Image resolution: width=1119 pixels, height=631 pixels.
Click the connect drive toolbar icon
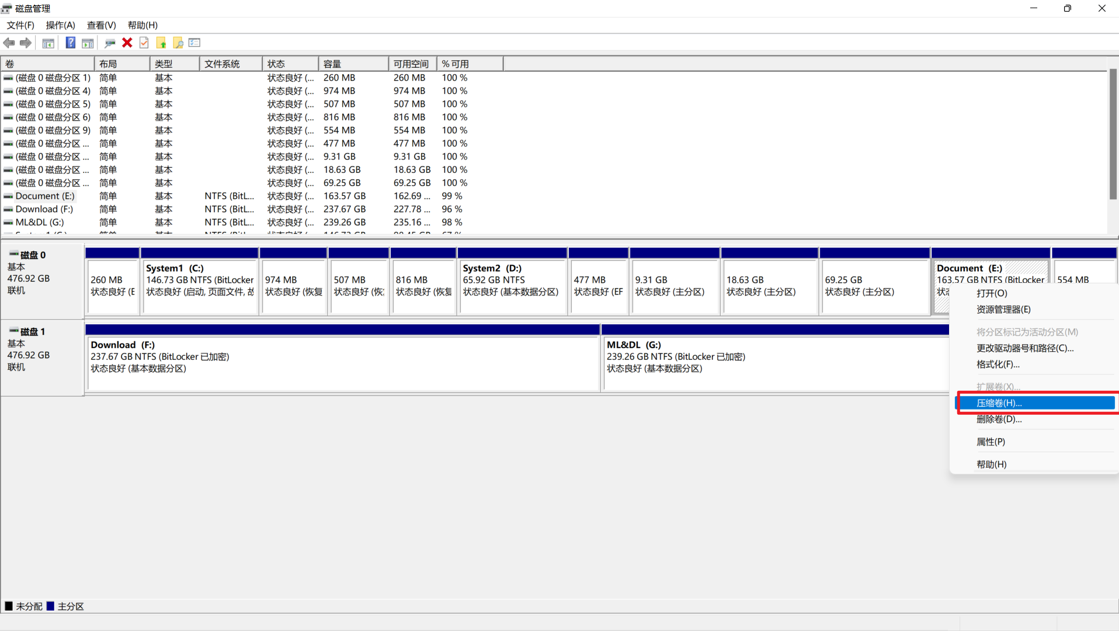[109, 43]
